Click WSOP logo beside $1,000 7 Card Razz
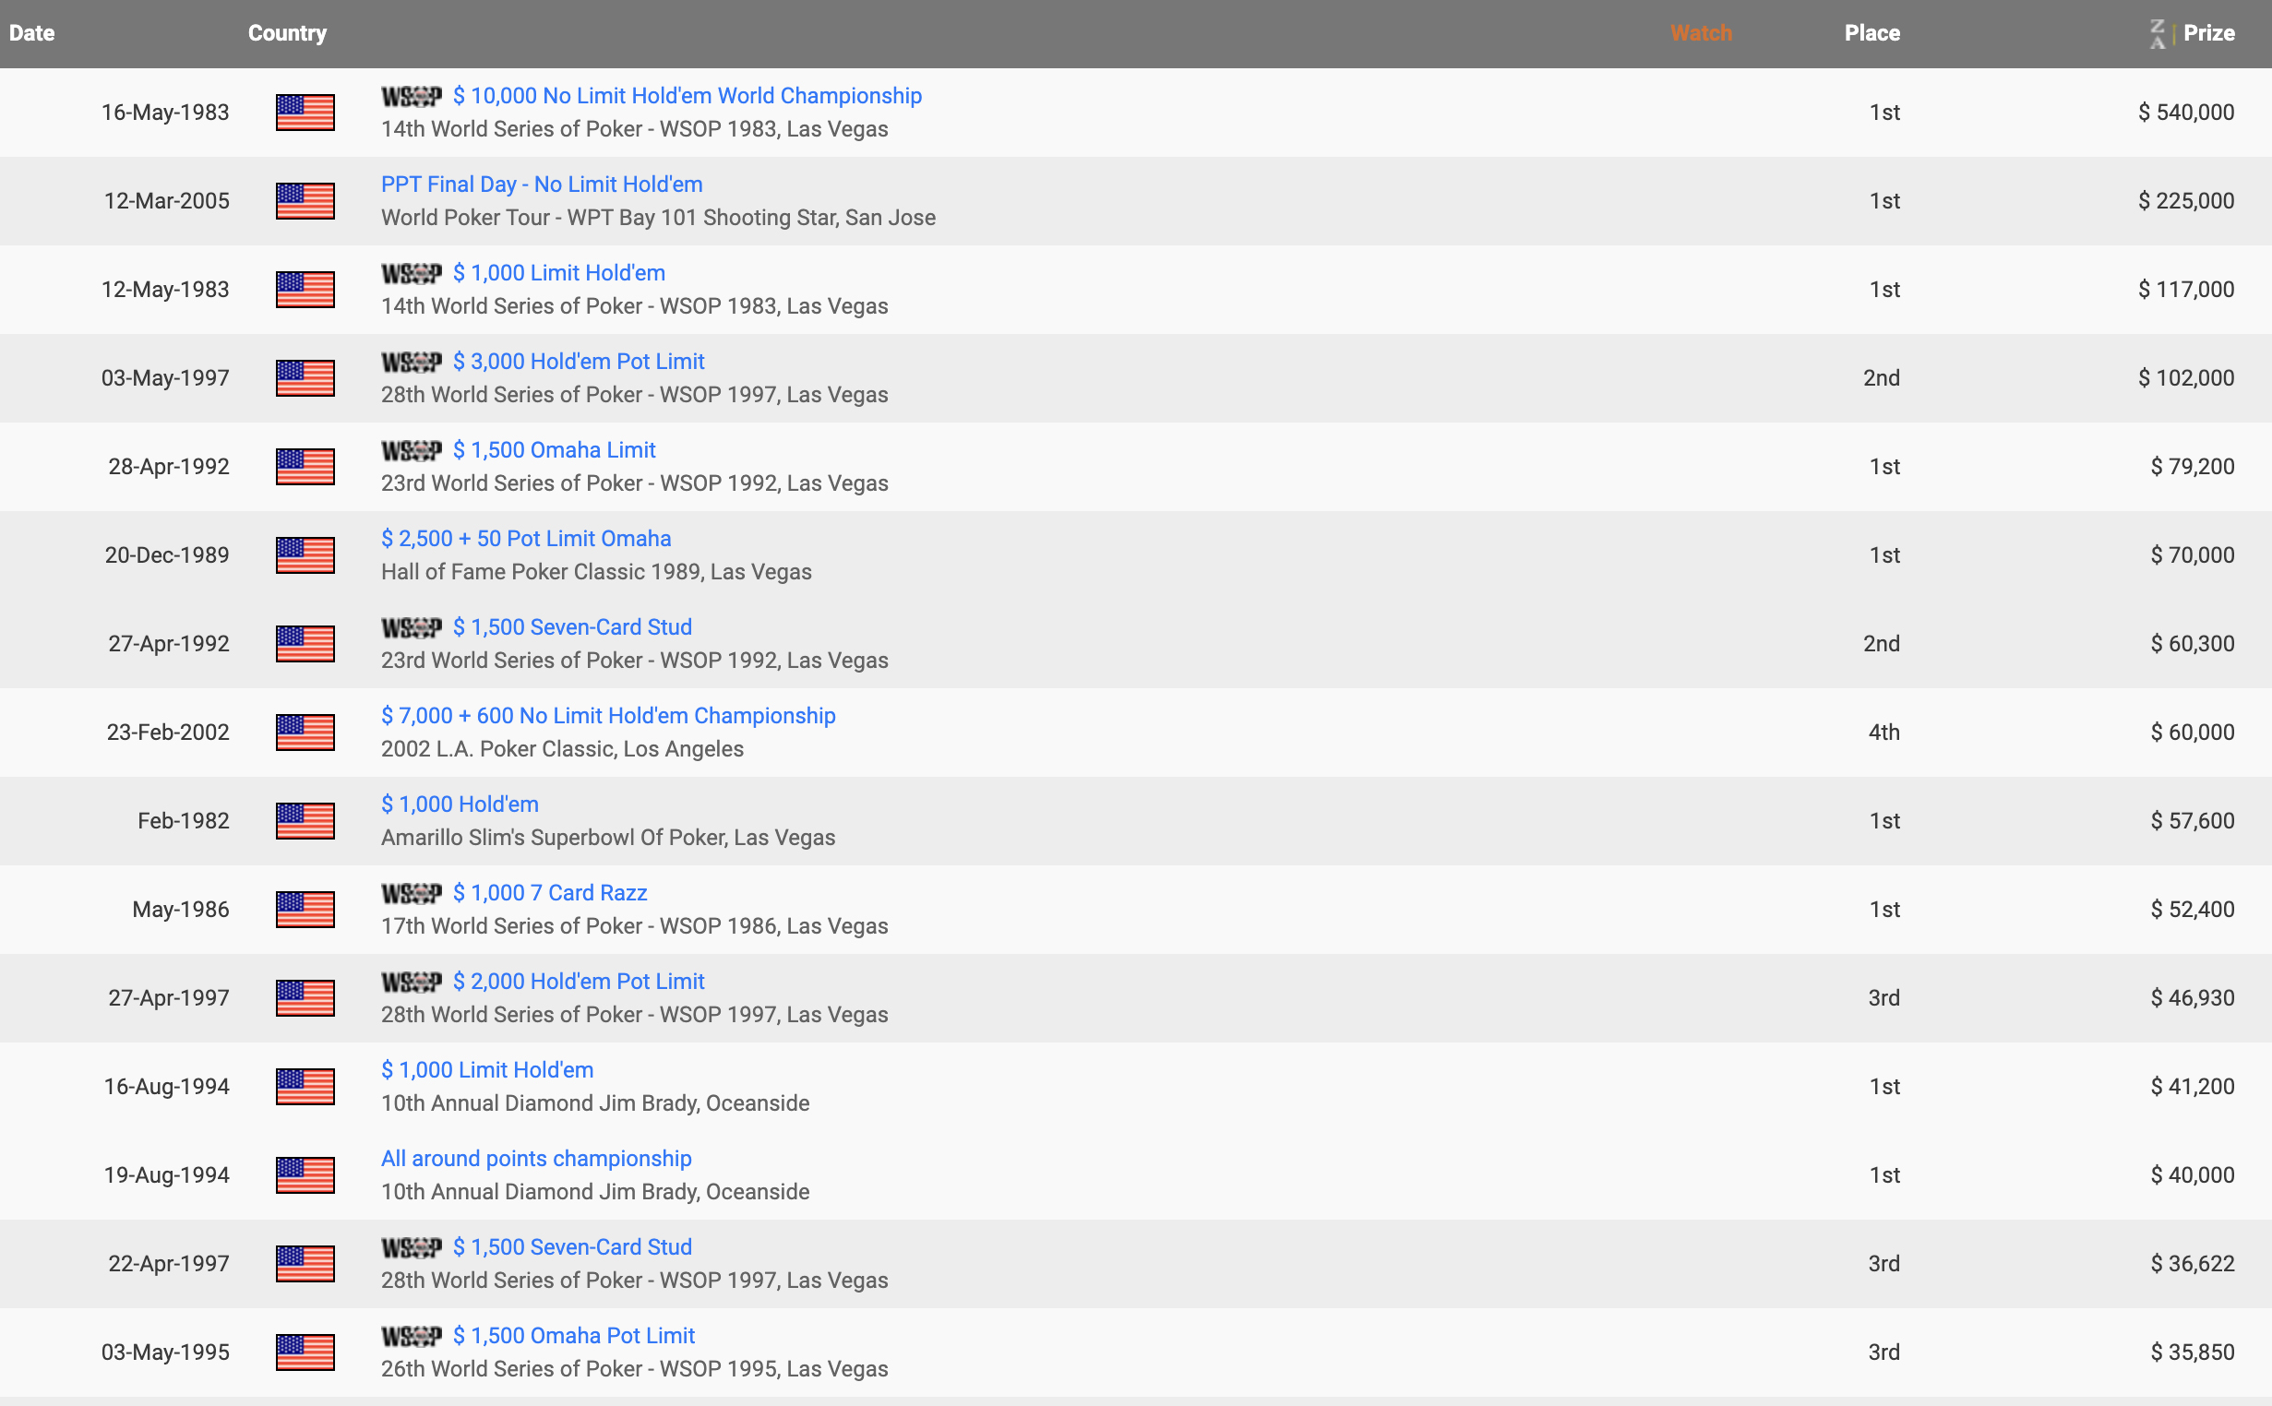Viewport: 2272px width, 1406px height. (411, 893)
